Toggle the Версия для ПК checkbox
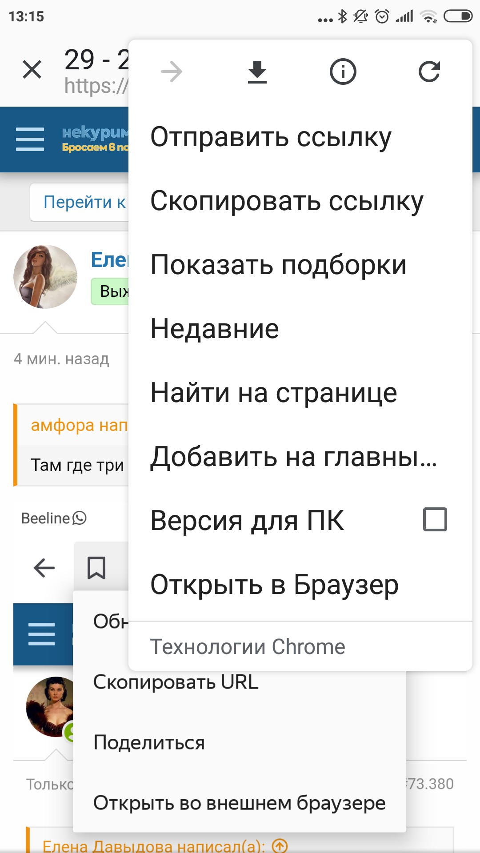 click(435, 519)
